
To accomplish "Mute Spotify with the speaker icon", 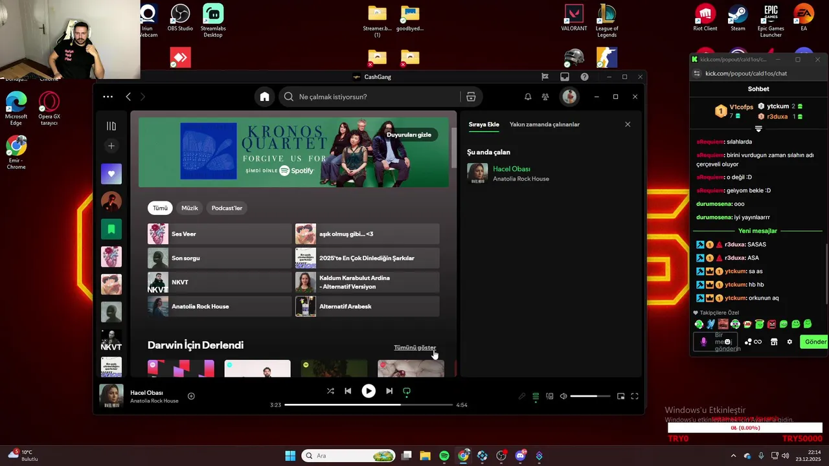I will [x=563, y=396].
